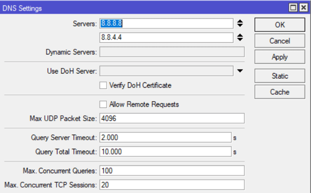Click the Query Total Timeout field

point(165,152)
